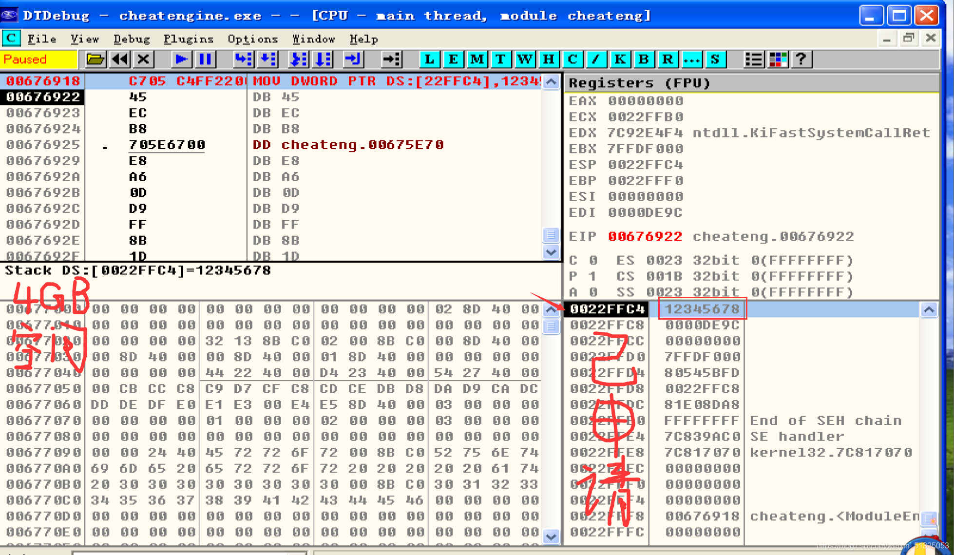This screenshot has height=555, width=954.
Task: Open the Window menu
Action: (x=314, y=39)
